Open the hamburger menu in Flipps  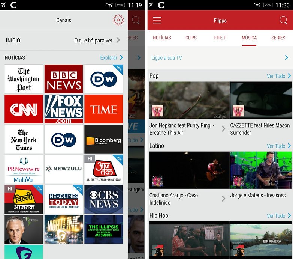[157, 20]
